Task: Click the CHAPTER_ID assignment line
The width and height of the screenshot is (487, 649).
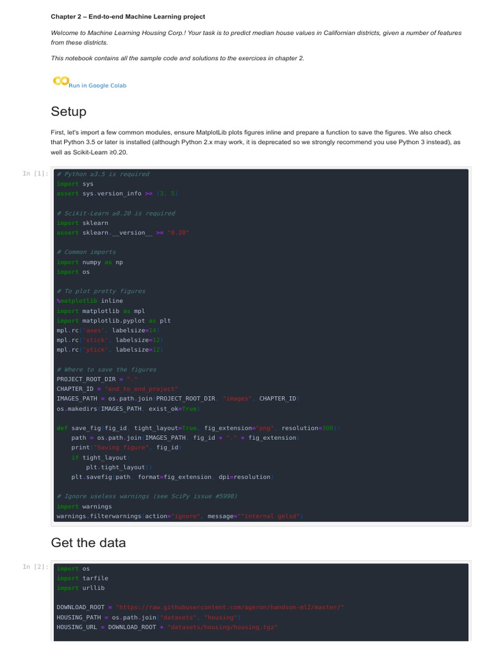Action: [x=117, y=389]
